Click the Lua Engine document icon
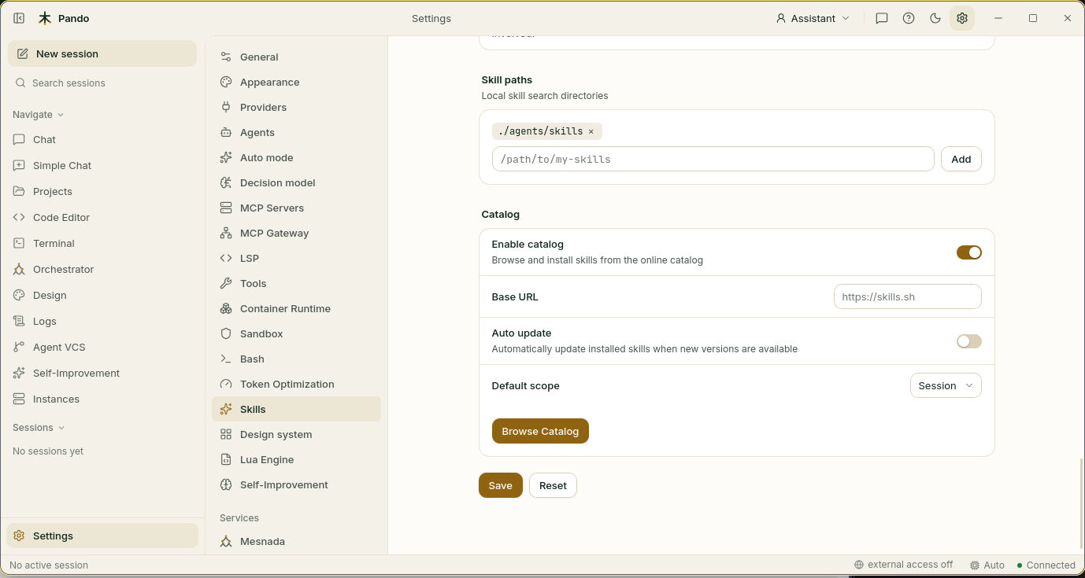Viewport: 1085px width, 578px height. pyautogui.click(x=226, y=459)
